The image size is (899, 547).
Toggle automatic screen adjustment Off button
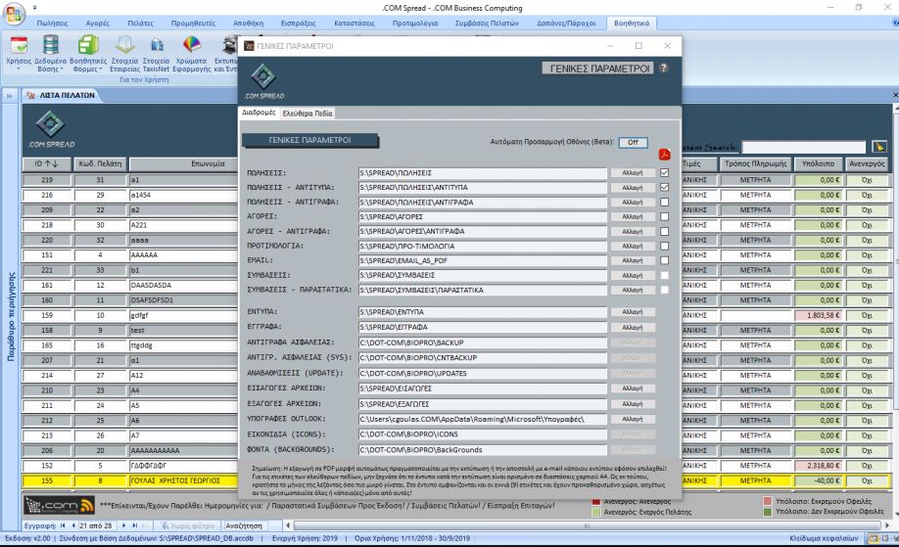coord(633,142)
